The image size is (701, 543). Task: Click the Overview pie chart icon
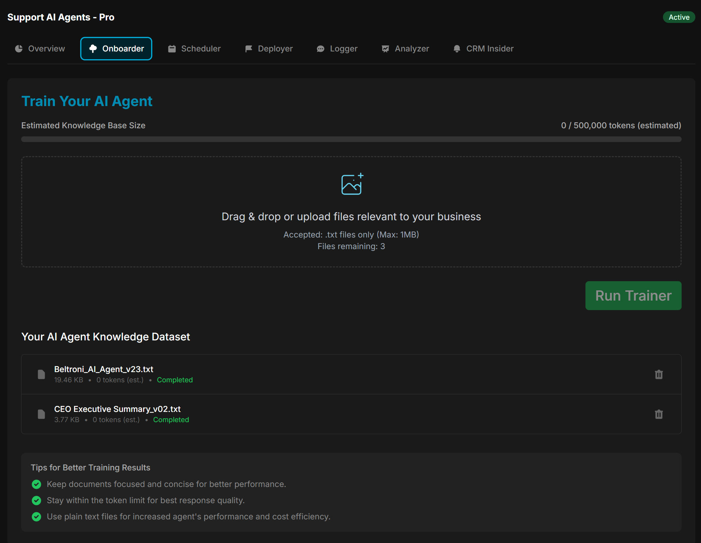pos(19,49)
